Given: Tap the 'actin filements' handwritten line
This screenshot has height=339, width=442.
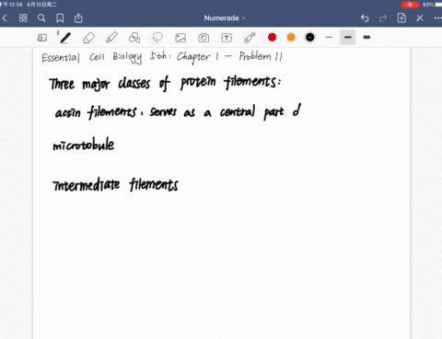Looking at the screenshot, I should point(178,111).
